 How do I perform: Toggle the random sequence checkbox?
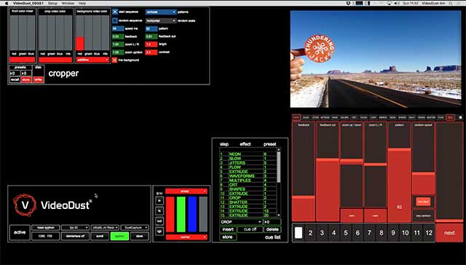point(115,21)
